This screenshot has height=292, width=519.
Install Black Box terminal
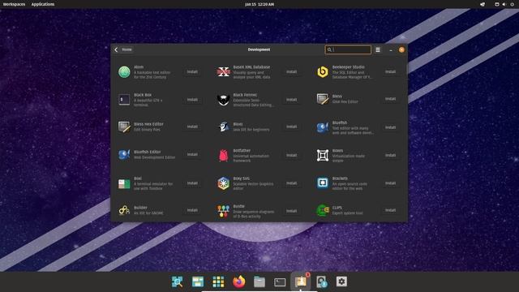coord(192,100)
